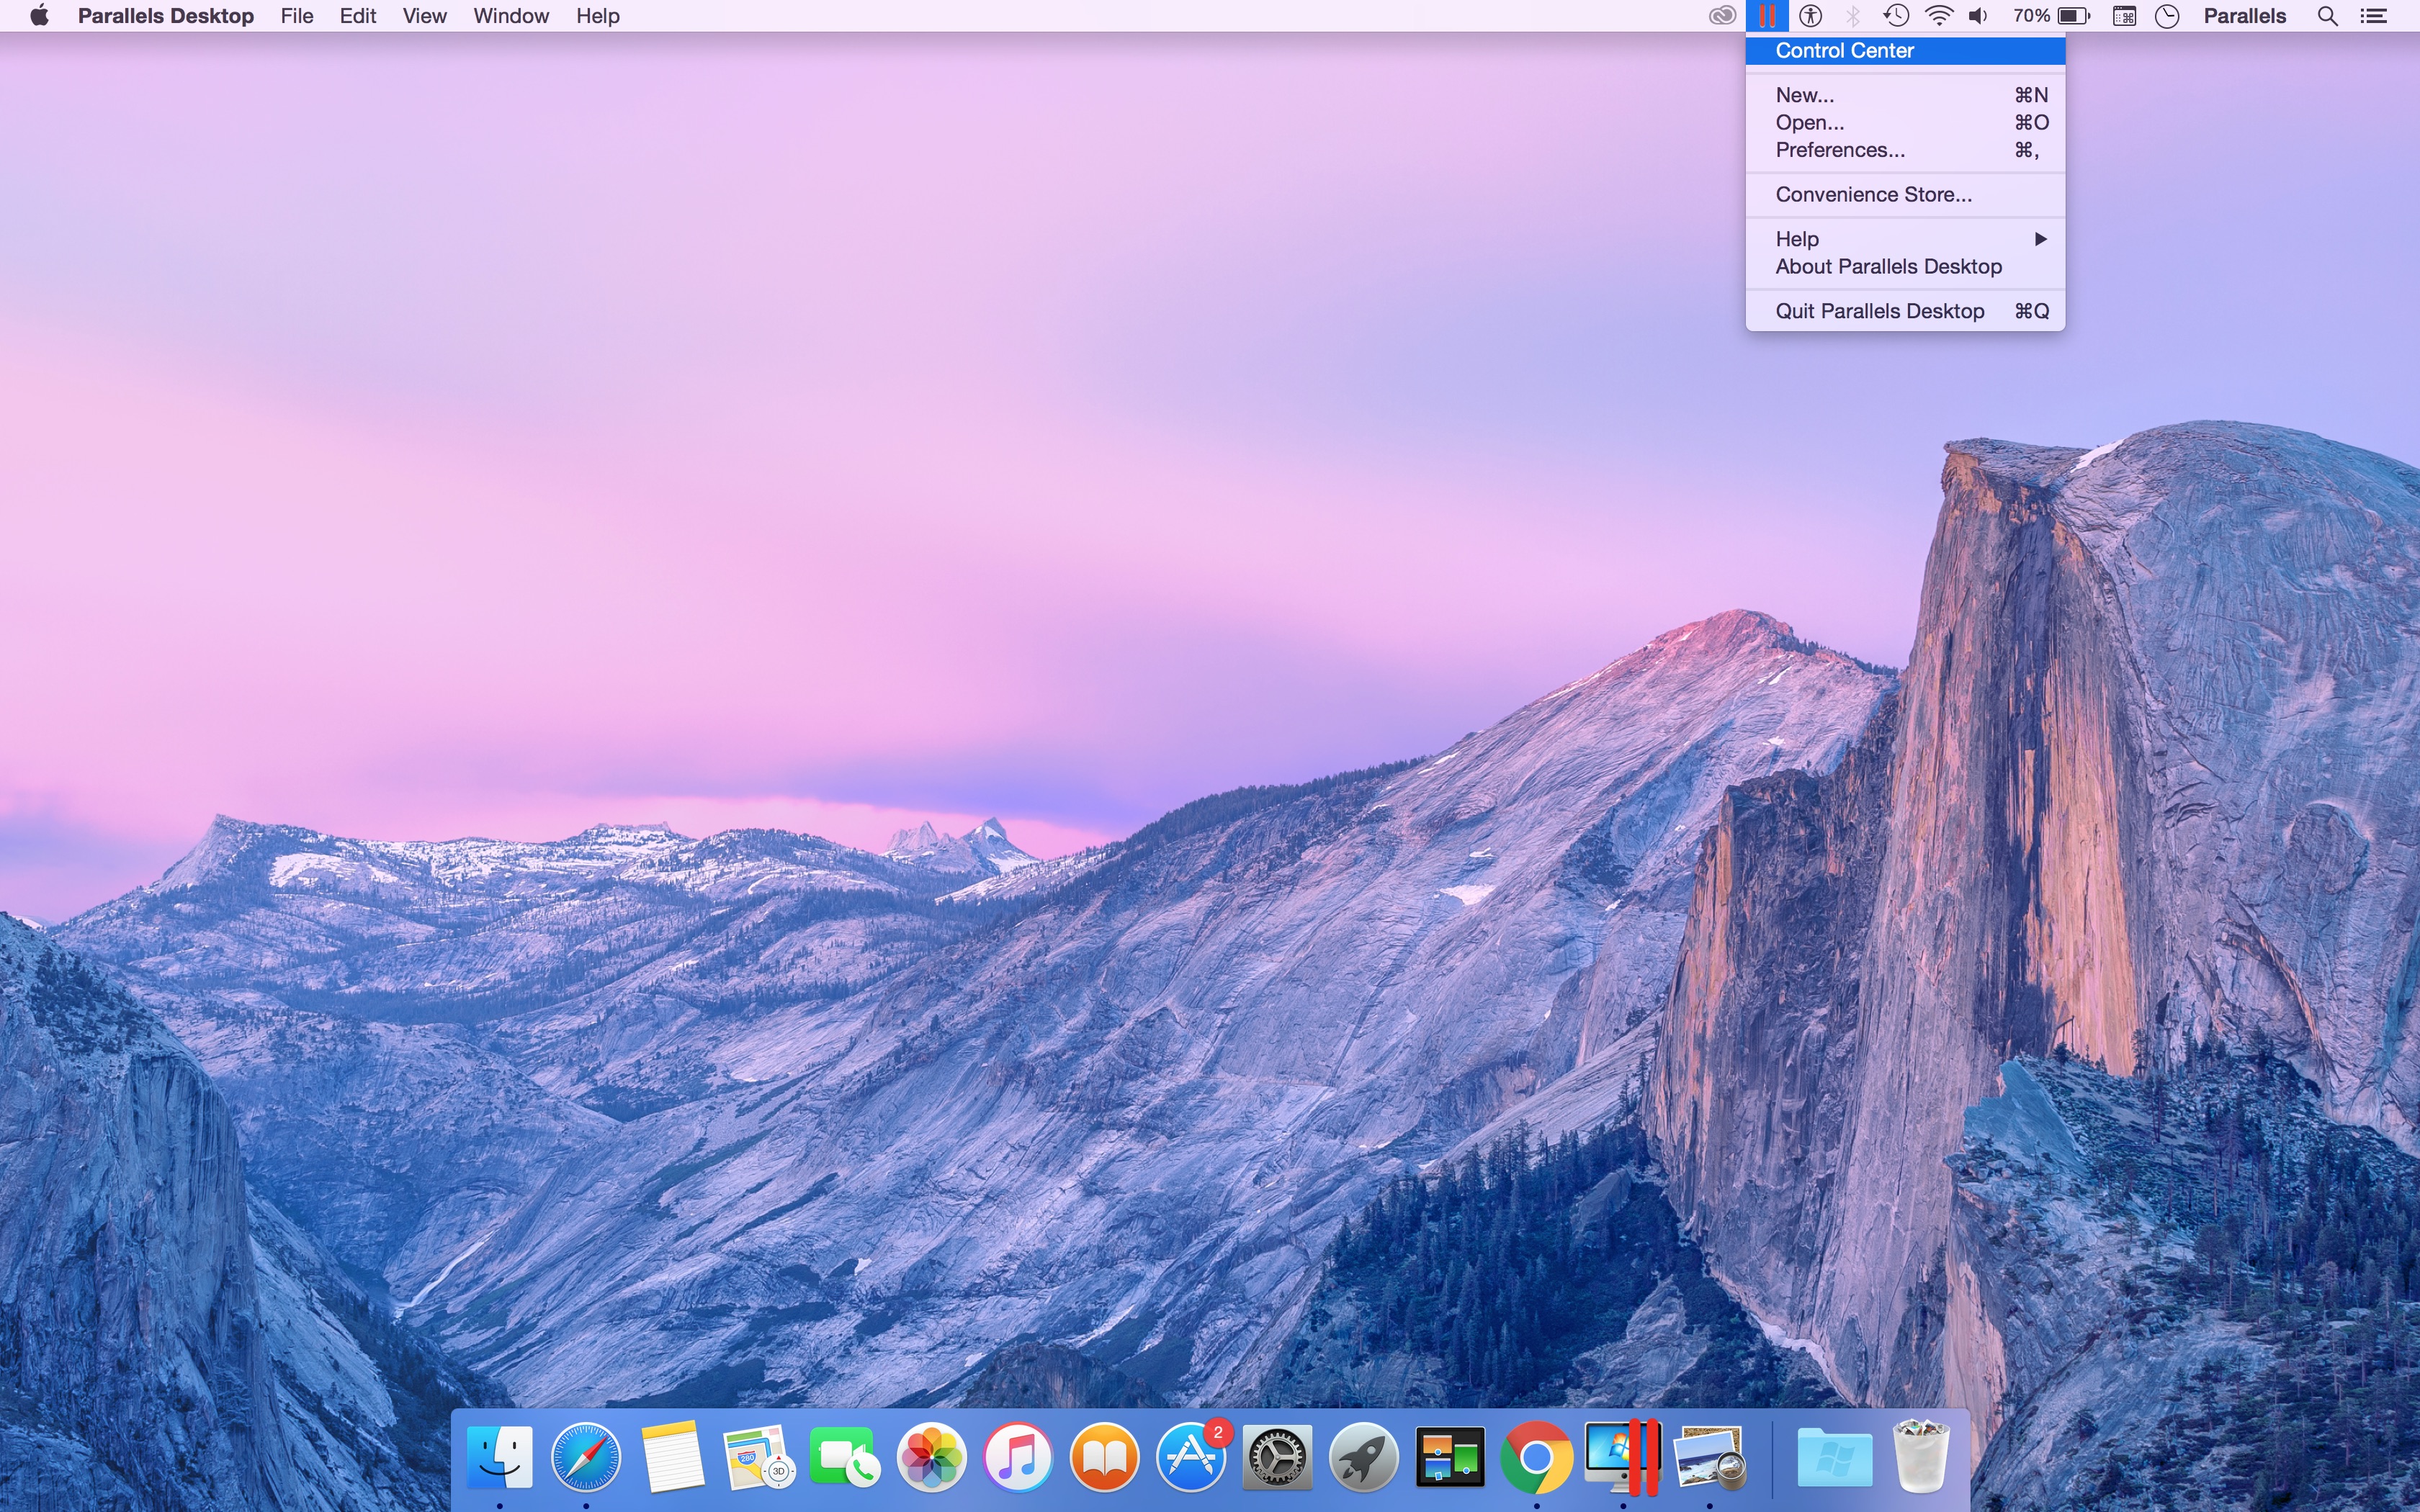Expand the Help submenu in dropdown
Viewport: 2420px width, 1512px height.
pyautogui.click(x=1905, y=239)
